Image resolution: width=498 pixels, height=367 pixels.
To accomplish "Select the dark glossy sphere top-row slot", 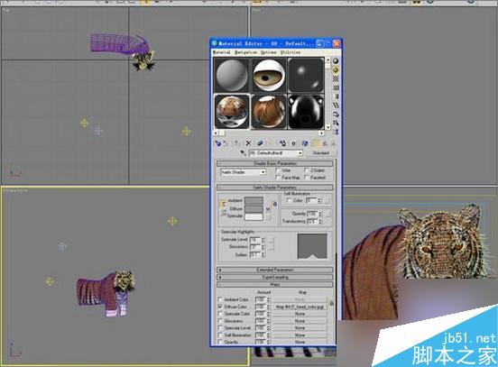I will click(x=306, y=76).
